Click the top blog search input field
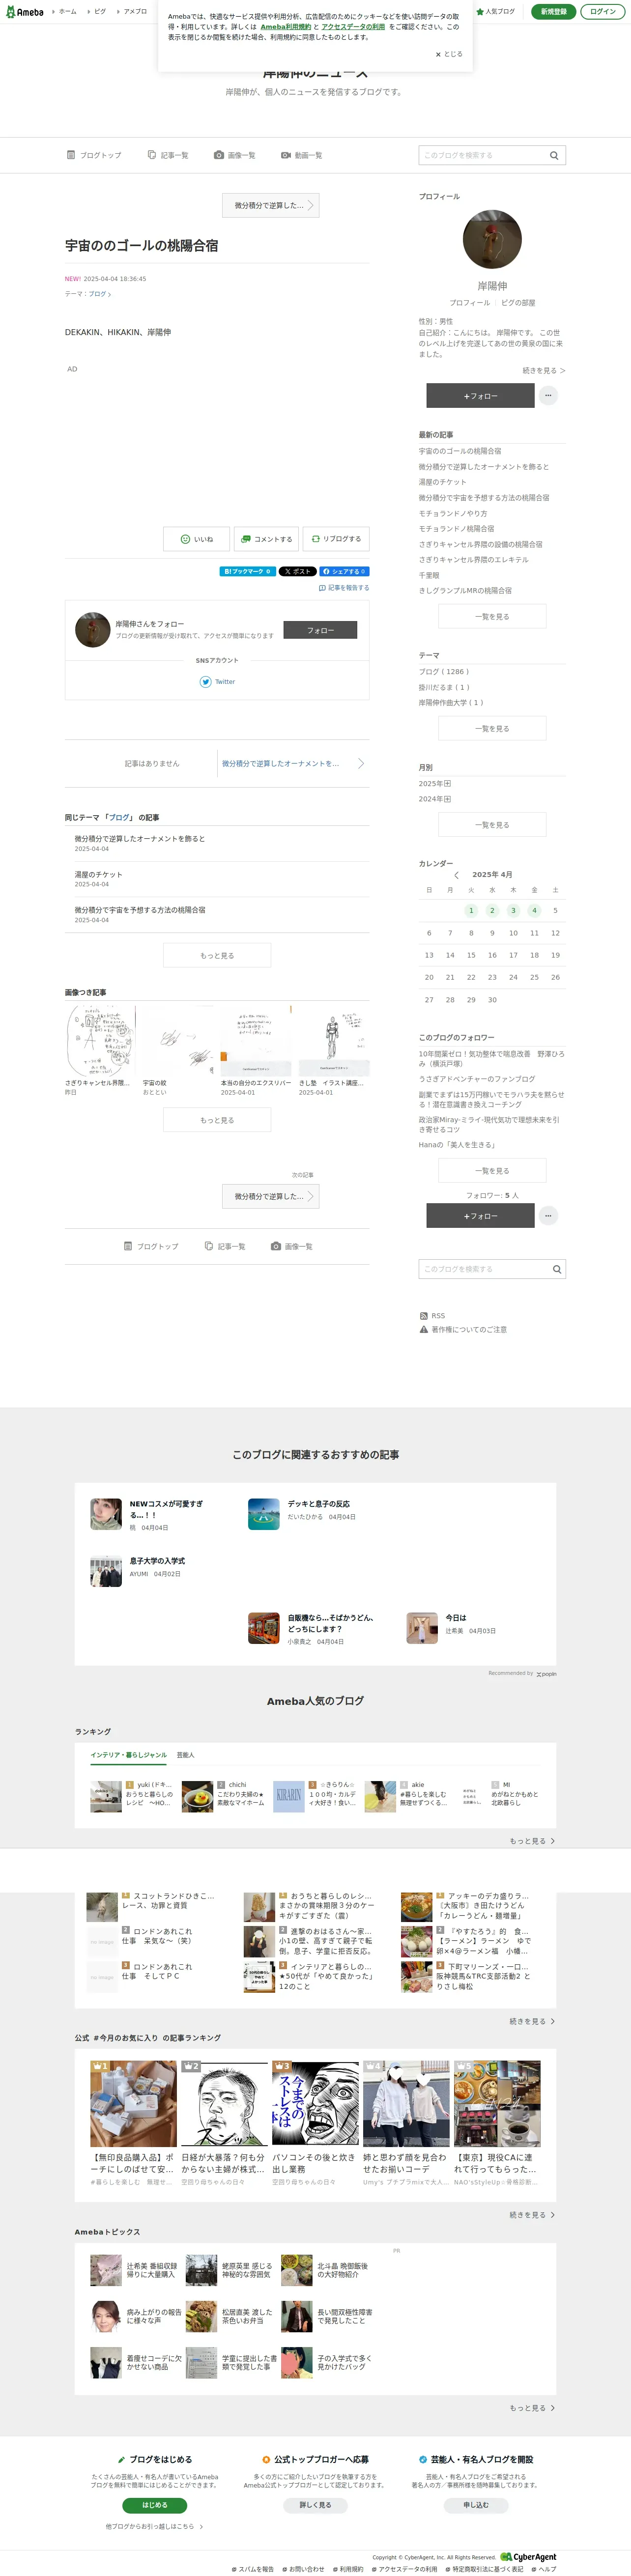631x2576 pixels. click(x=481, y=155)
